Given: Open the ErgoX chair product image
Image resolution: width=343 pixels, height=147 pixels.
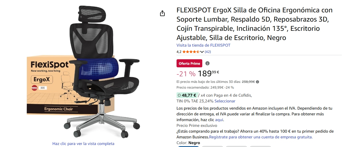Looking at the screenshot, I should tap(83, 72).
